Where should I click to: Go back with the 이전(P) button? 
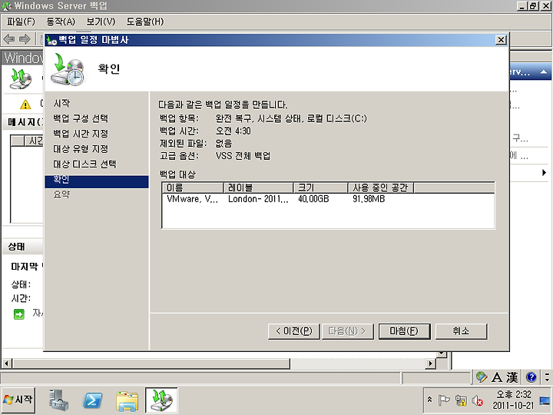pyautogui.click(x=293, y=331)
